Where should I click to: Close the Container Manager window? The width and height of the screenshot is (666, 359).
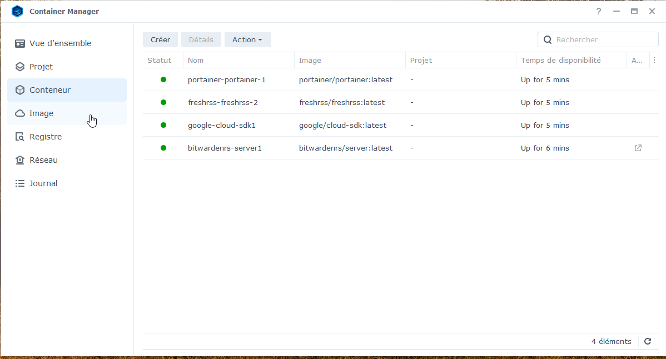coord(652,12)
